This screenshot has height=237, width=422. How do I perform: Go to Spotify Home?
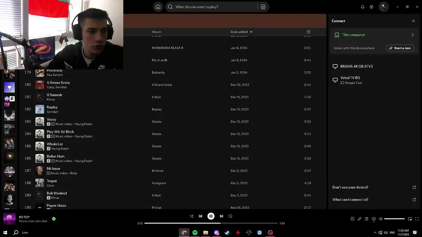[x=158, y=7]
